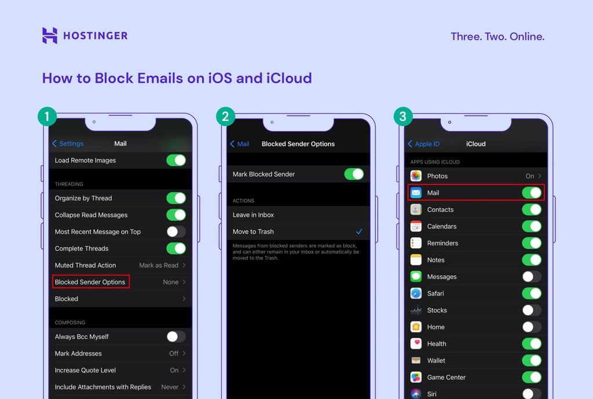Click the Wallet icon in iCloud list
Screen dimensions: 593x399
[x=416, y=360]
